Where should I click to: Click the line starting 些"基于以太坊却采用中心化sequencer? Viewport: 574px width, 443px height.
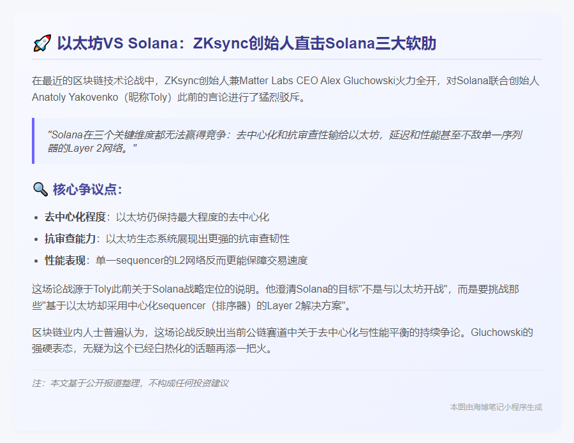(x=191, y=305)
